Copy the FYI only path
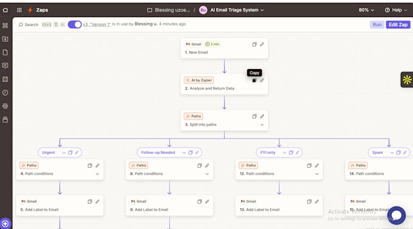Image resolution: width=413 pixels, height=229 pixels. coord(291,153)
